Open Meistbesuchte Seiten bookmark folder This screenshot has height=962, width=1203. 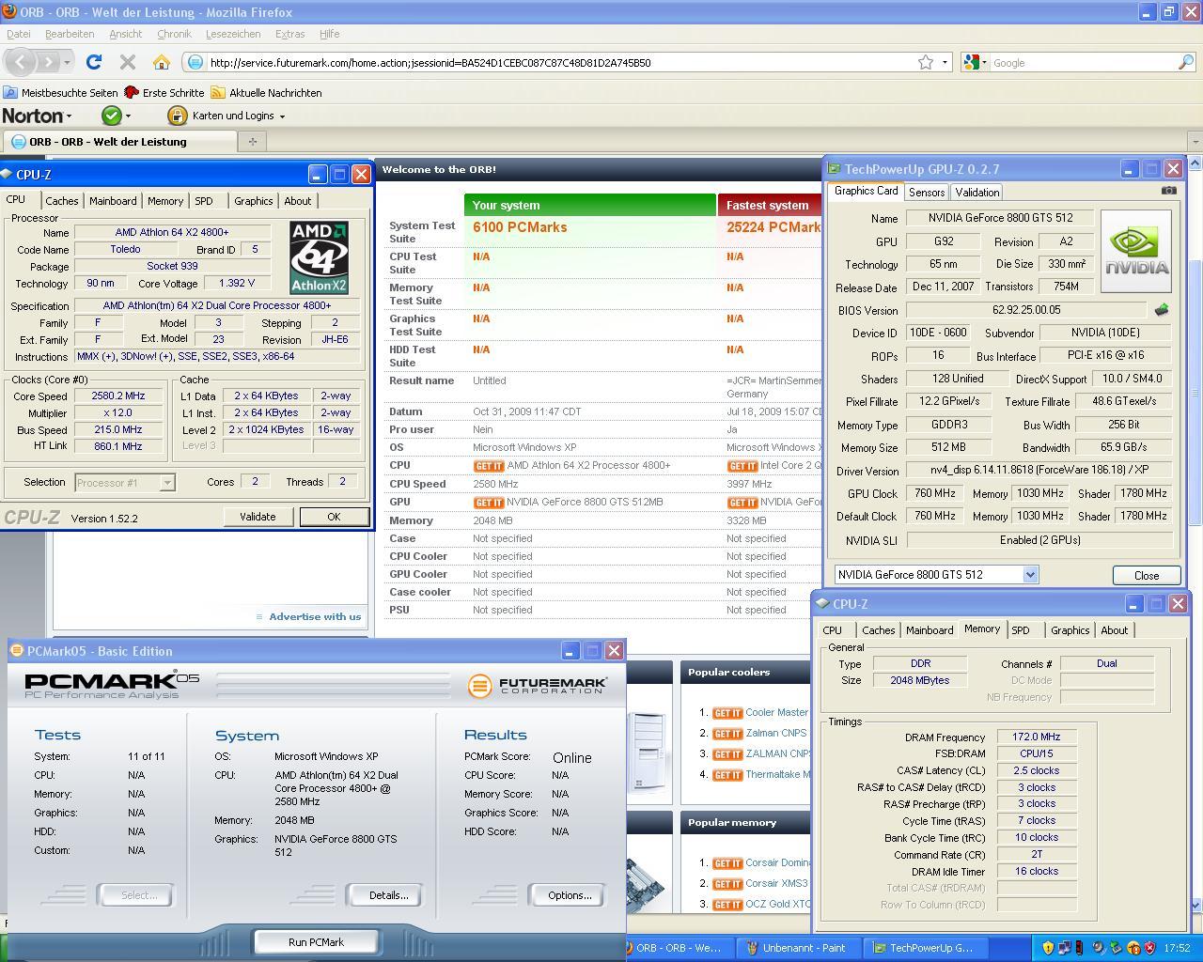coord(61,93)
